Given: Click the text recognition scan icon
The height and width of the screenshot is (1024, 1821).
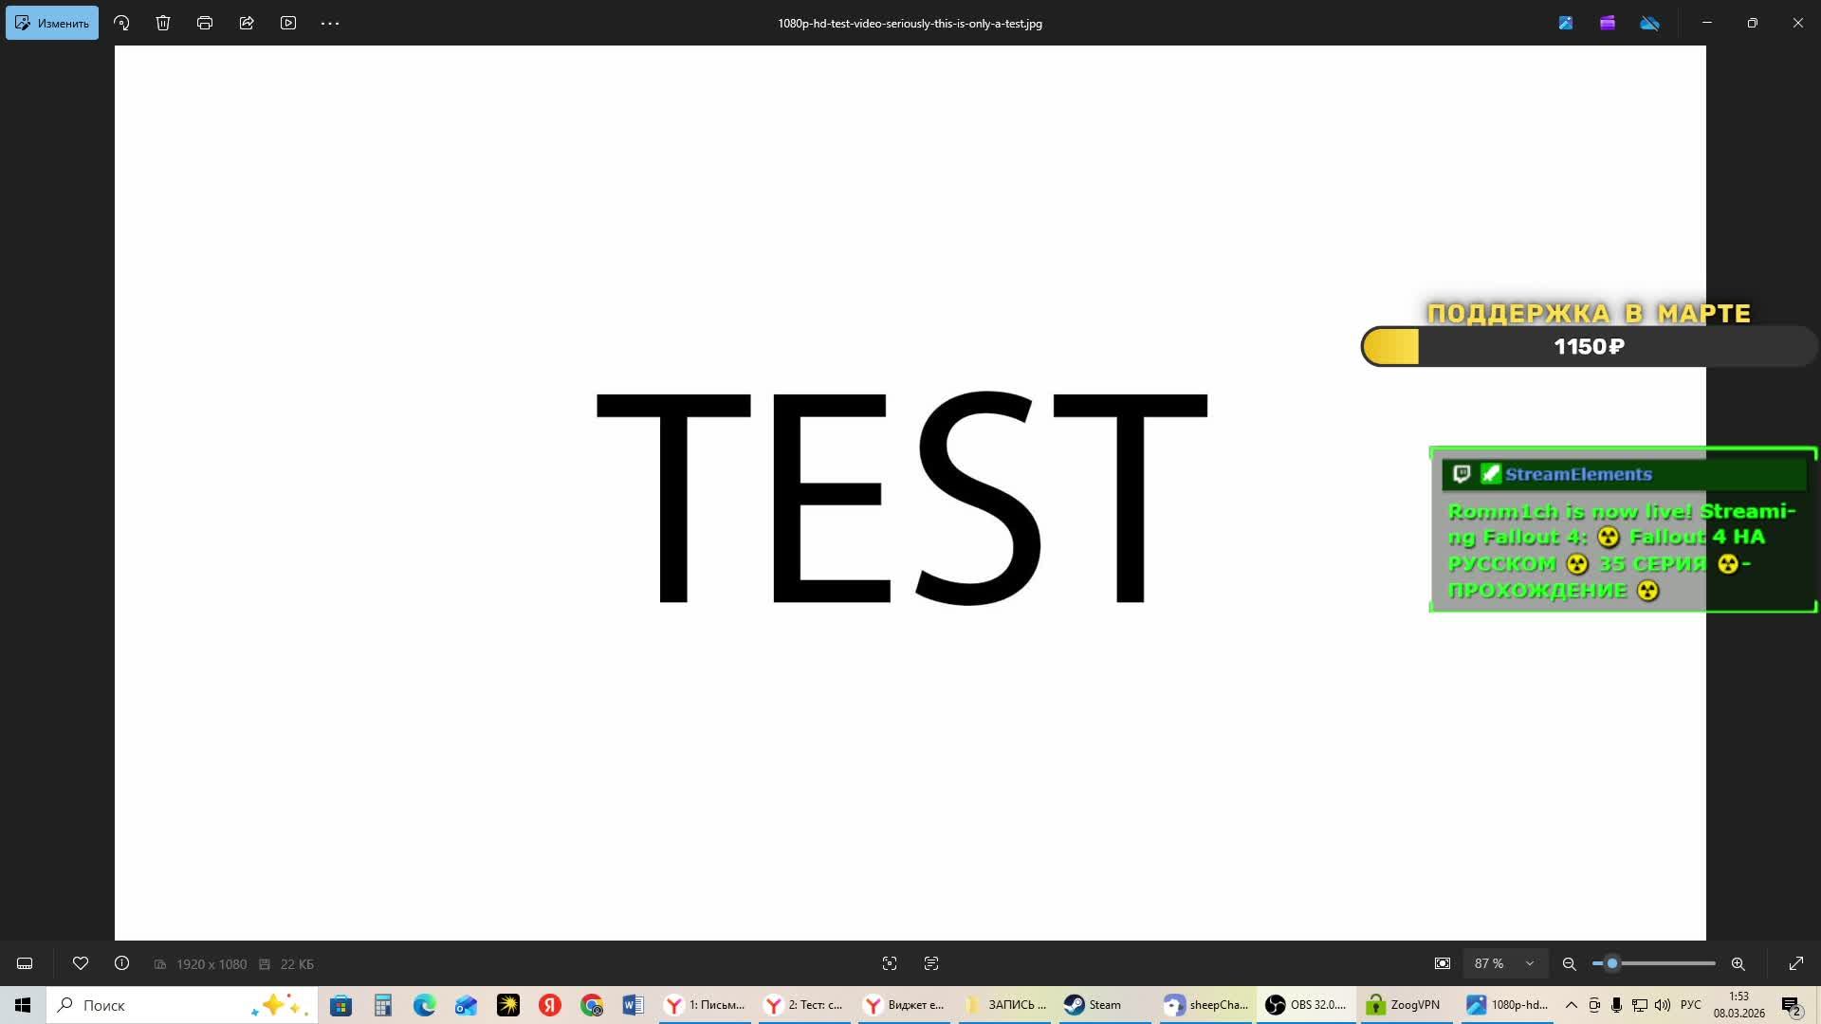Looking at the screenshot, I should (x=931, y=963).
